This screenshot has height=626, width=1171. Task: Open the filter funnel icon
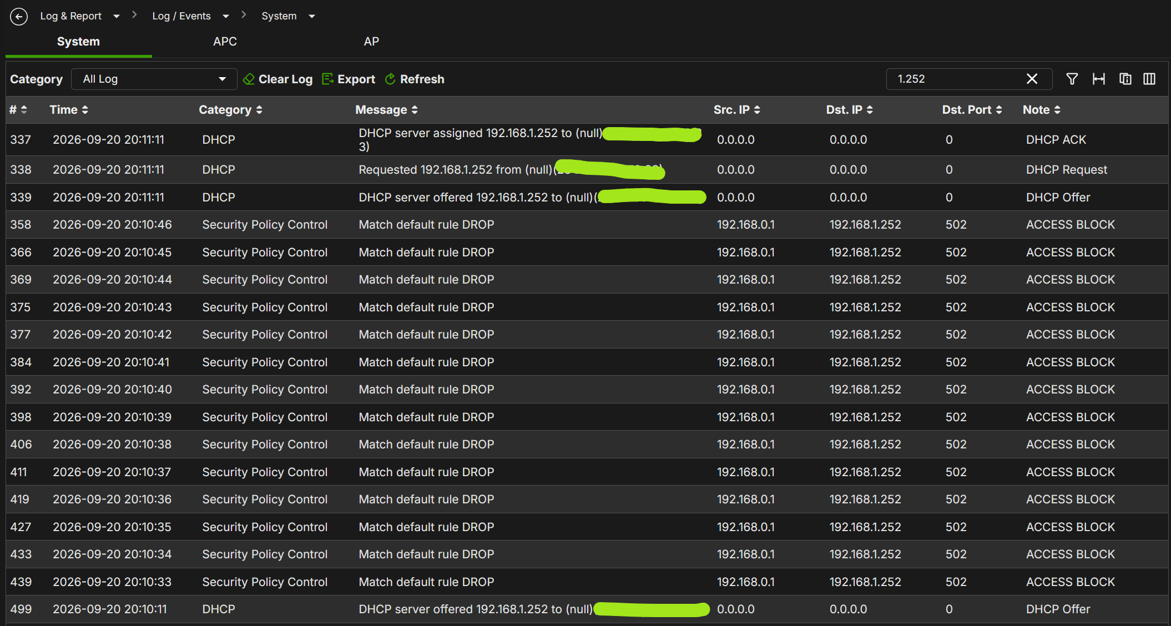click(x=1072, y=79)
